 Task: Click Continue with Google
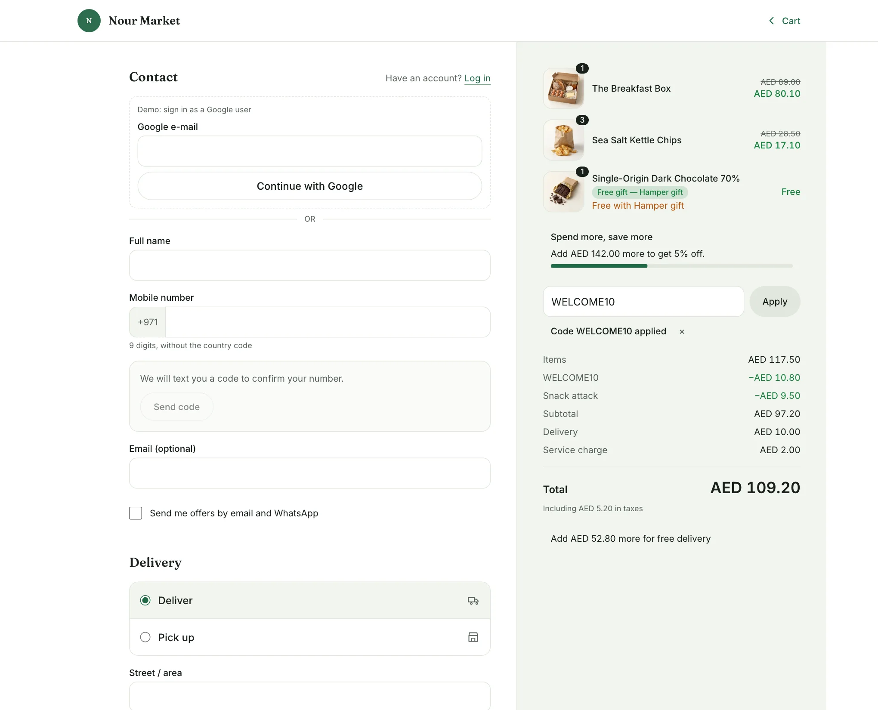(x=310, y=186)
